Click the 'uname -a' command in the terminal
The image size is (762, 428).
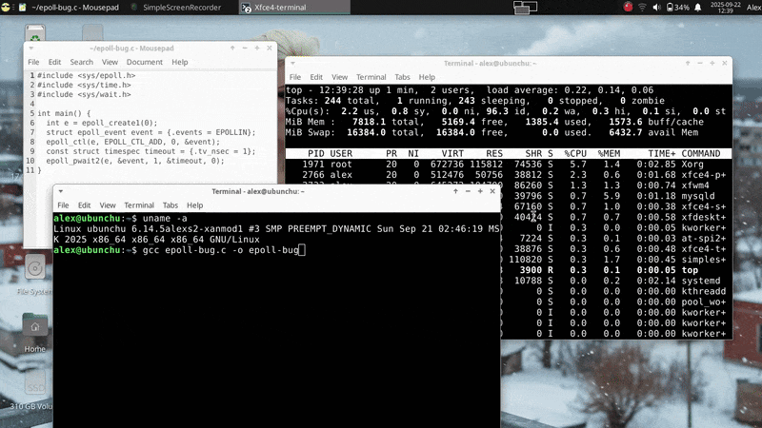165,219
